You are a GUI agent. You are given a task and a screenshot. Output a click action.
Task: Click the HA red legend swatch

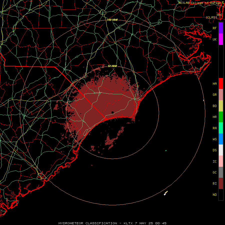pos(221,83)
